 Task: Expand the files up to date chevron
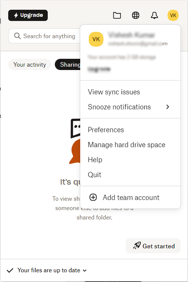(x=85, y=270)
